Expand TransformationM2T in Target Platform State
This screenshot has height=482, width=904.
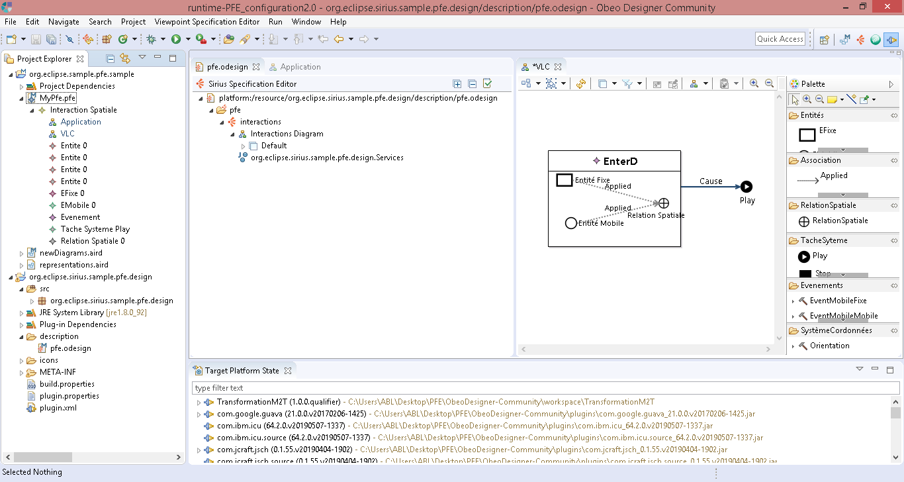click(x=199, y=402)
